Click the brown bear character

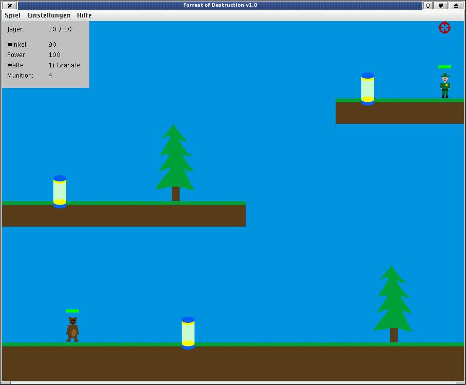[72, 329]
